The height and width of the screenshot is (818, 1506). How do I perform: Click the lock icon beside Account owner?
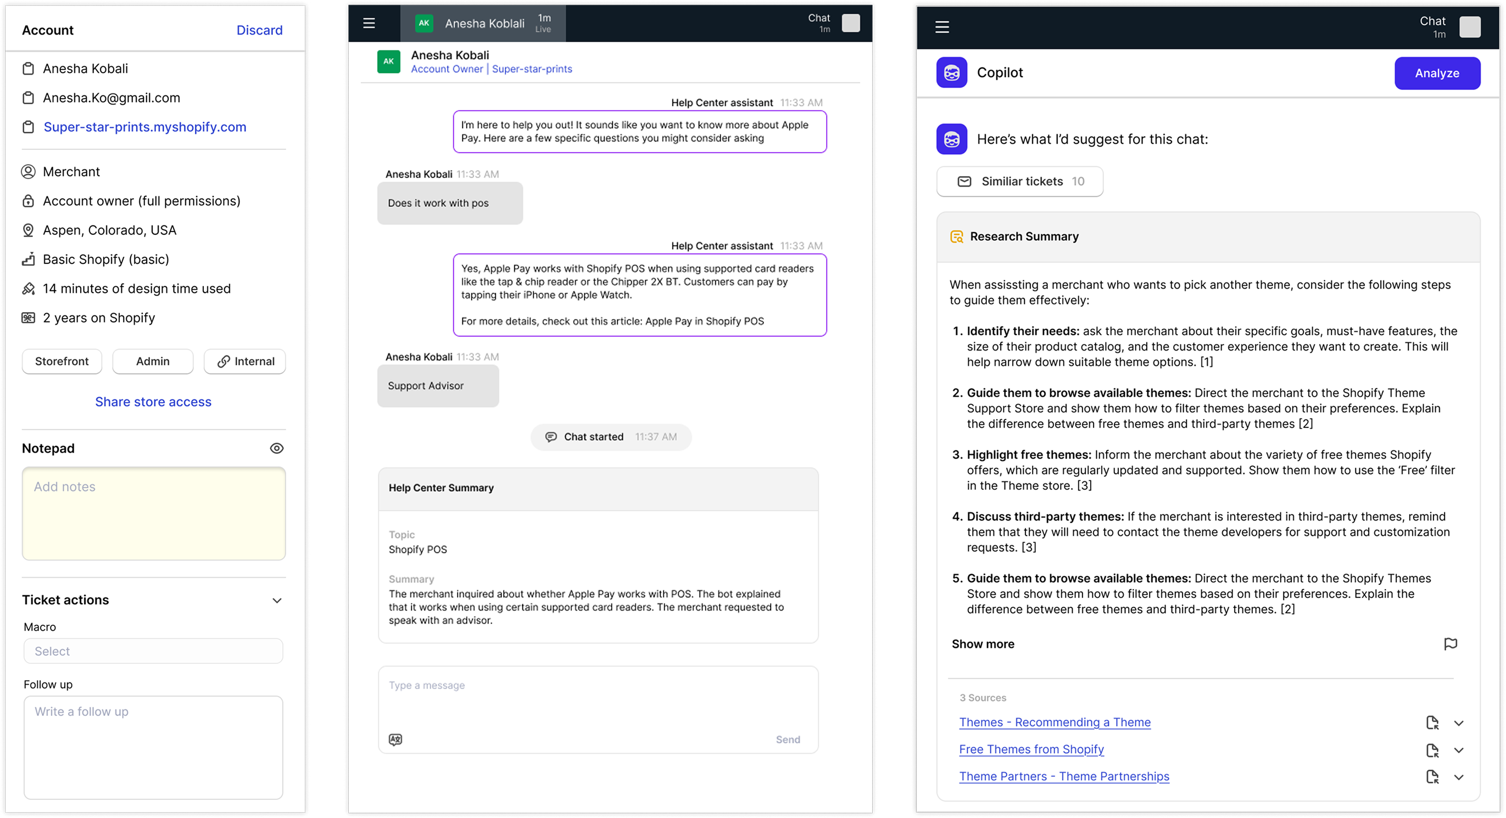click(28, 201)
